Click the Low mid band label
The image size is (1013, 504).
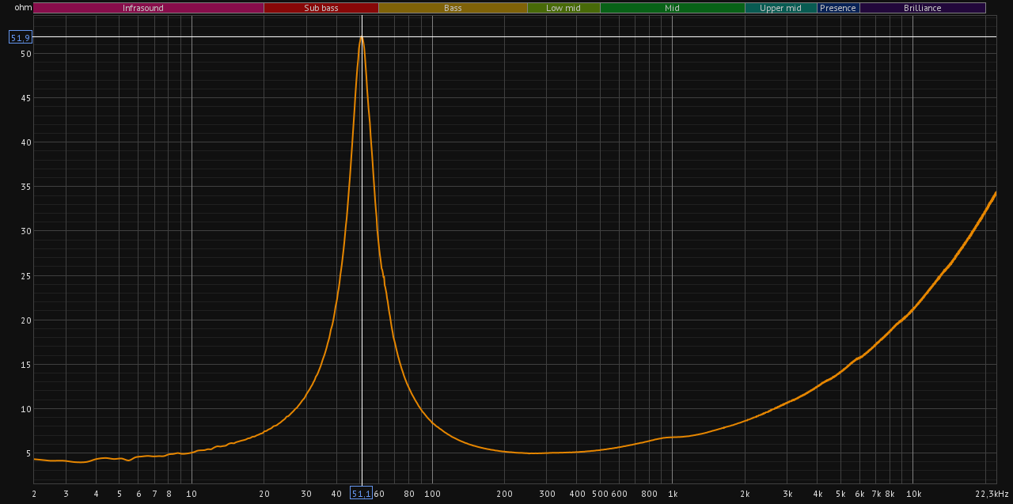563,8
